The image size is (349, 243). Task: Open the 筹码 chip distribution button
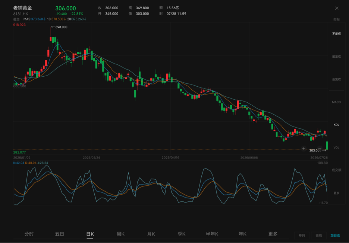pyautogui.click(x=302, y=236)
